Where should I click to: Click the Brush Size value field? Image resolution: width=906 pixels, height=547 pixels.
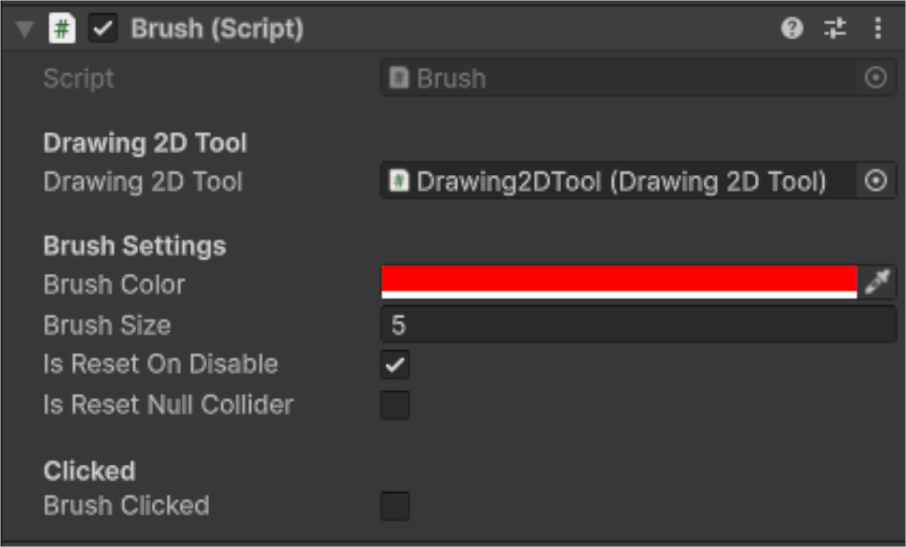click(x=638, y=325)
